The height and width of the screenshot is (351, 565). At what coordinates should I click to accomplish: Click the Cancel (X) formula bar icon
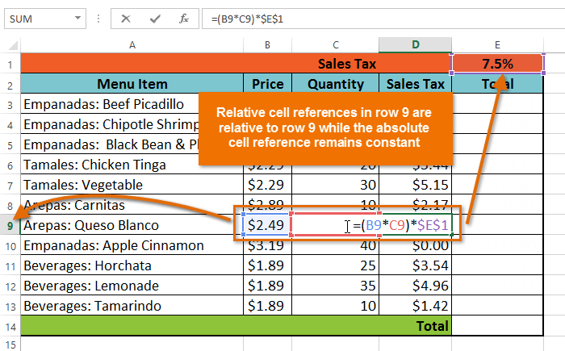(x=126, y=18)
